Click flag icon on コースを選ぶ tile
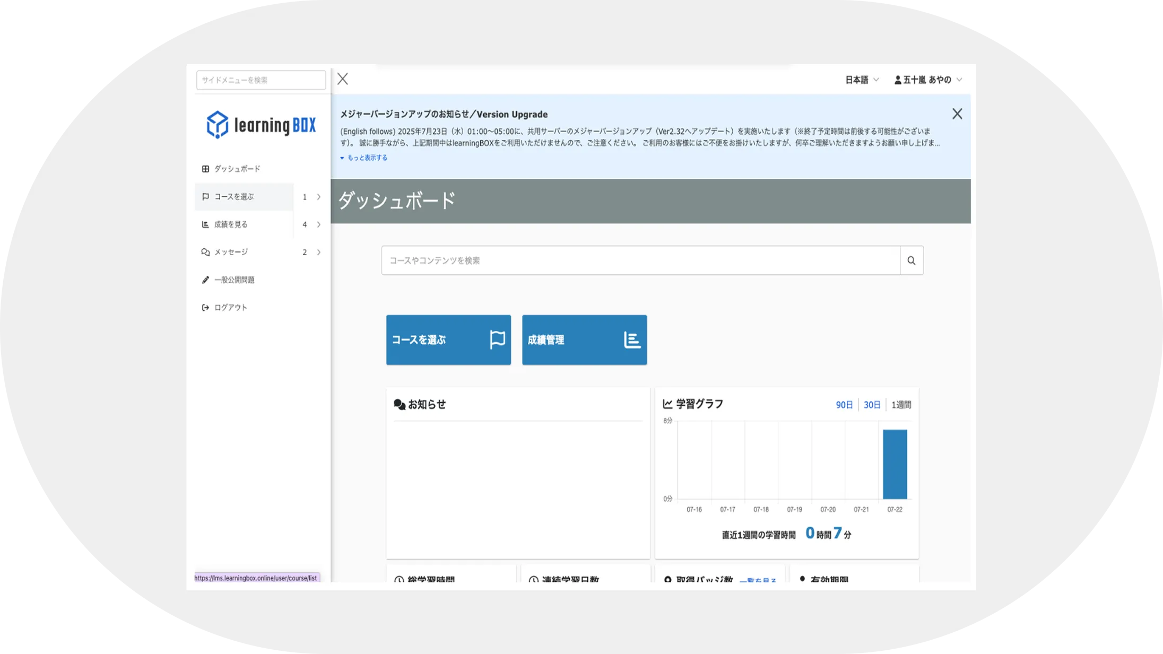The width and height of the screenshot is (1163, 654). click(497, 339)
